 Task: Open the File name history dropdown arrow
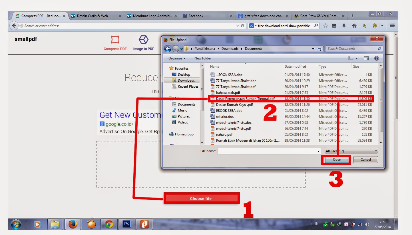point(319,151)
